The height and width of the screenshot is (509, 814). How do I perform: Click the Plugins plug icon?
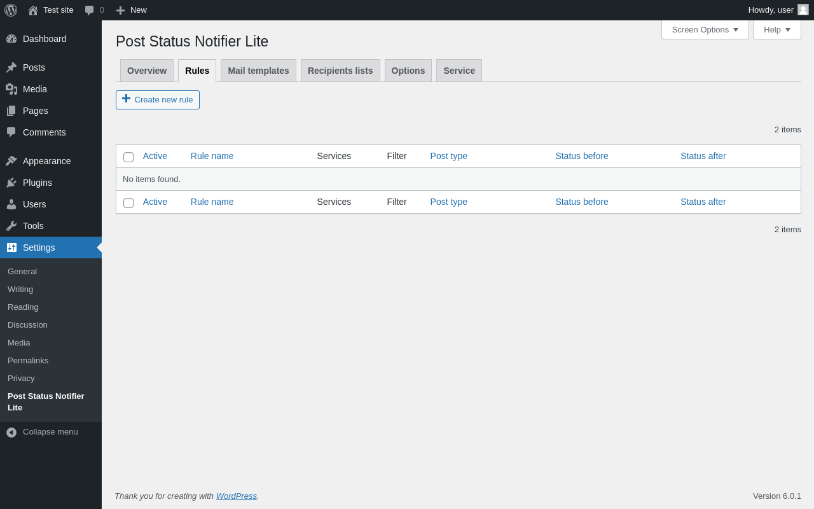point(11,183)
